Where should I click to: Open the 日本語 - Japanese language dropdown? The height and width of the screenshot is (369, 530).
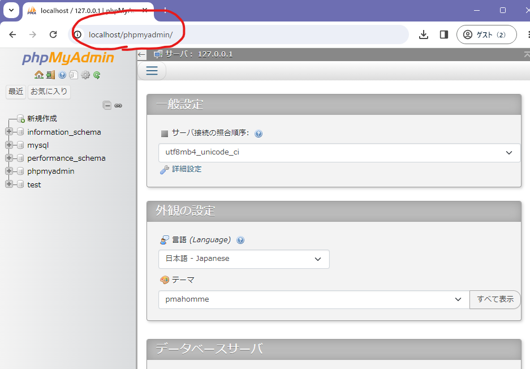[244, 259]
